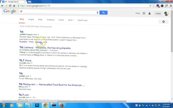173x108 pixels.
Task: Open the Wikipedia publisher dropdown arrow
Action: (x=59, y=50)
